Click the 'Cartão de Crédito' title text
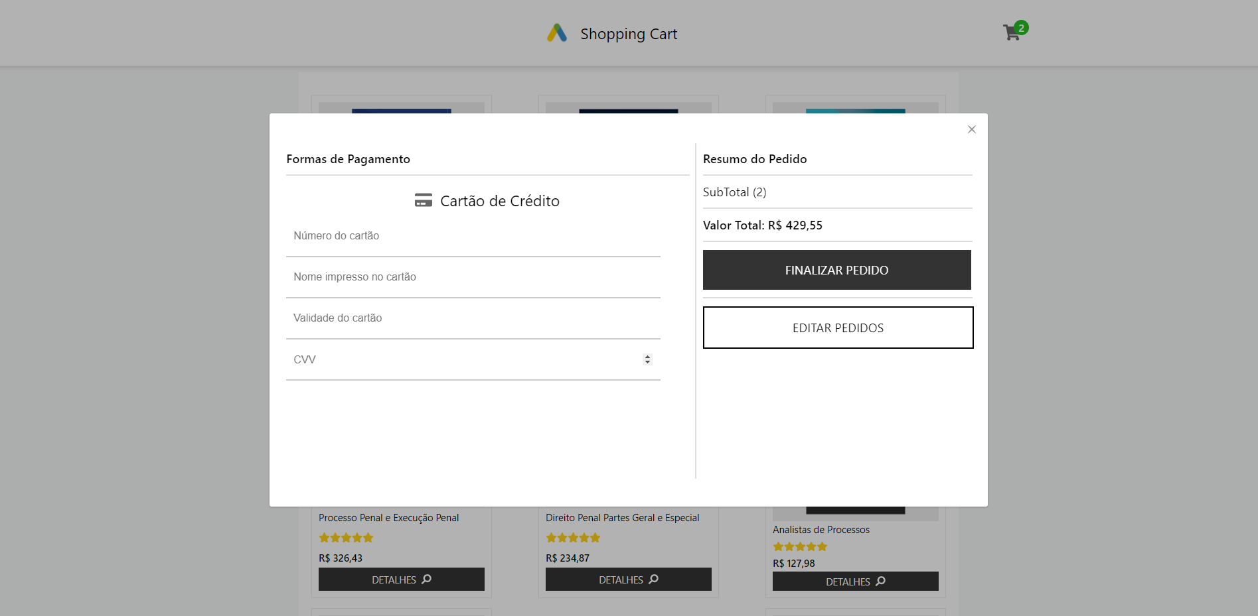Viewport: 1258px width, 616px height. click(x=500, y=201)
